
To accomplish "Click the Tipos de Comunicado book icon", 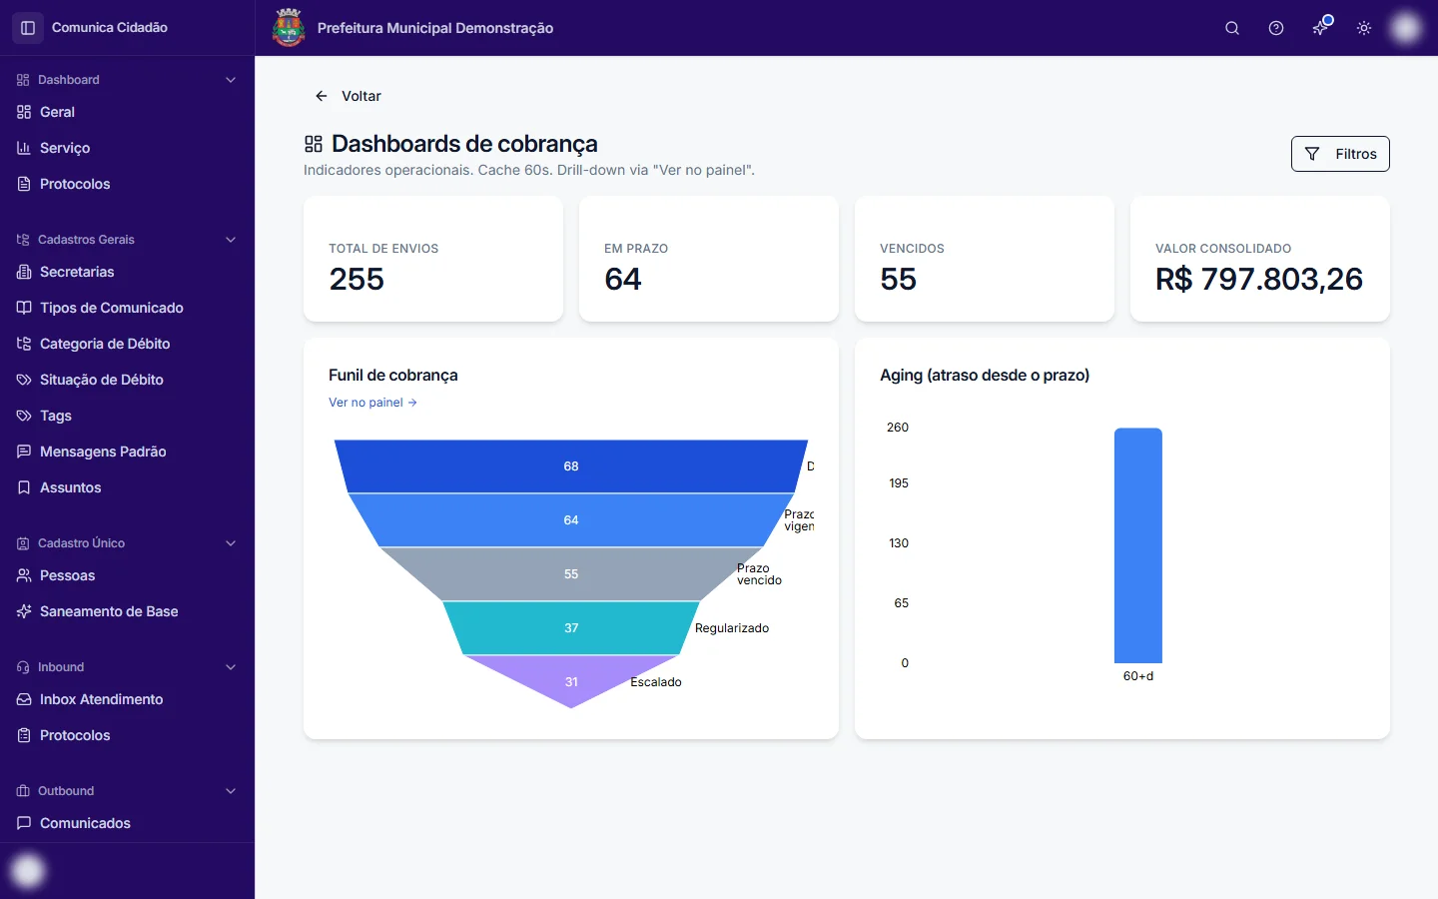I will click(24, 308).
